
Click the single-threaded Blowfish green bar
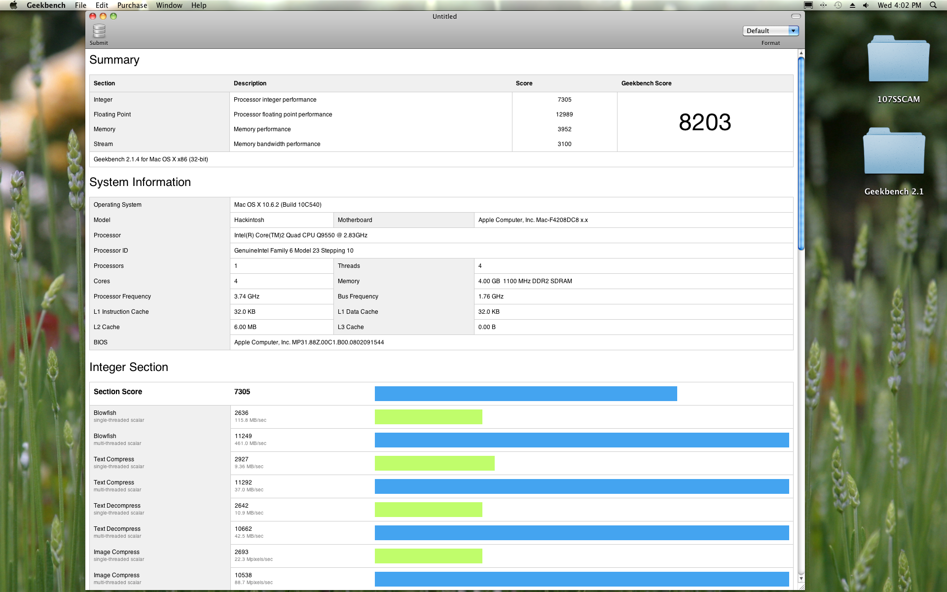pyautogui.click(x=429, y=417)
